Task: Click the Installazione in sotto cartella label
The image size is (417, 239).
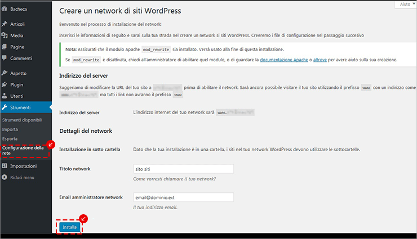Action: (x=90, y=150)
